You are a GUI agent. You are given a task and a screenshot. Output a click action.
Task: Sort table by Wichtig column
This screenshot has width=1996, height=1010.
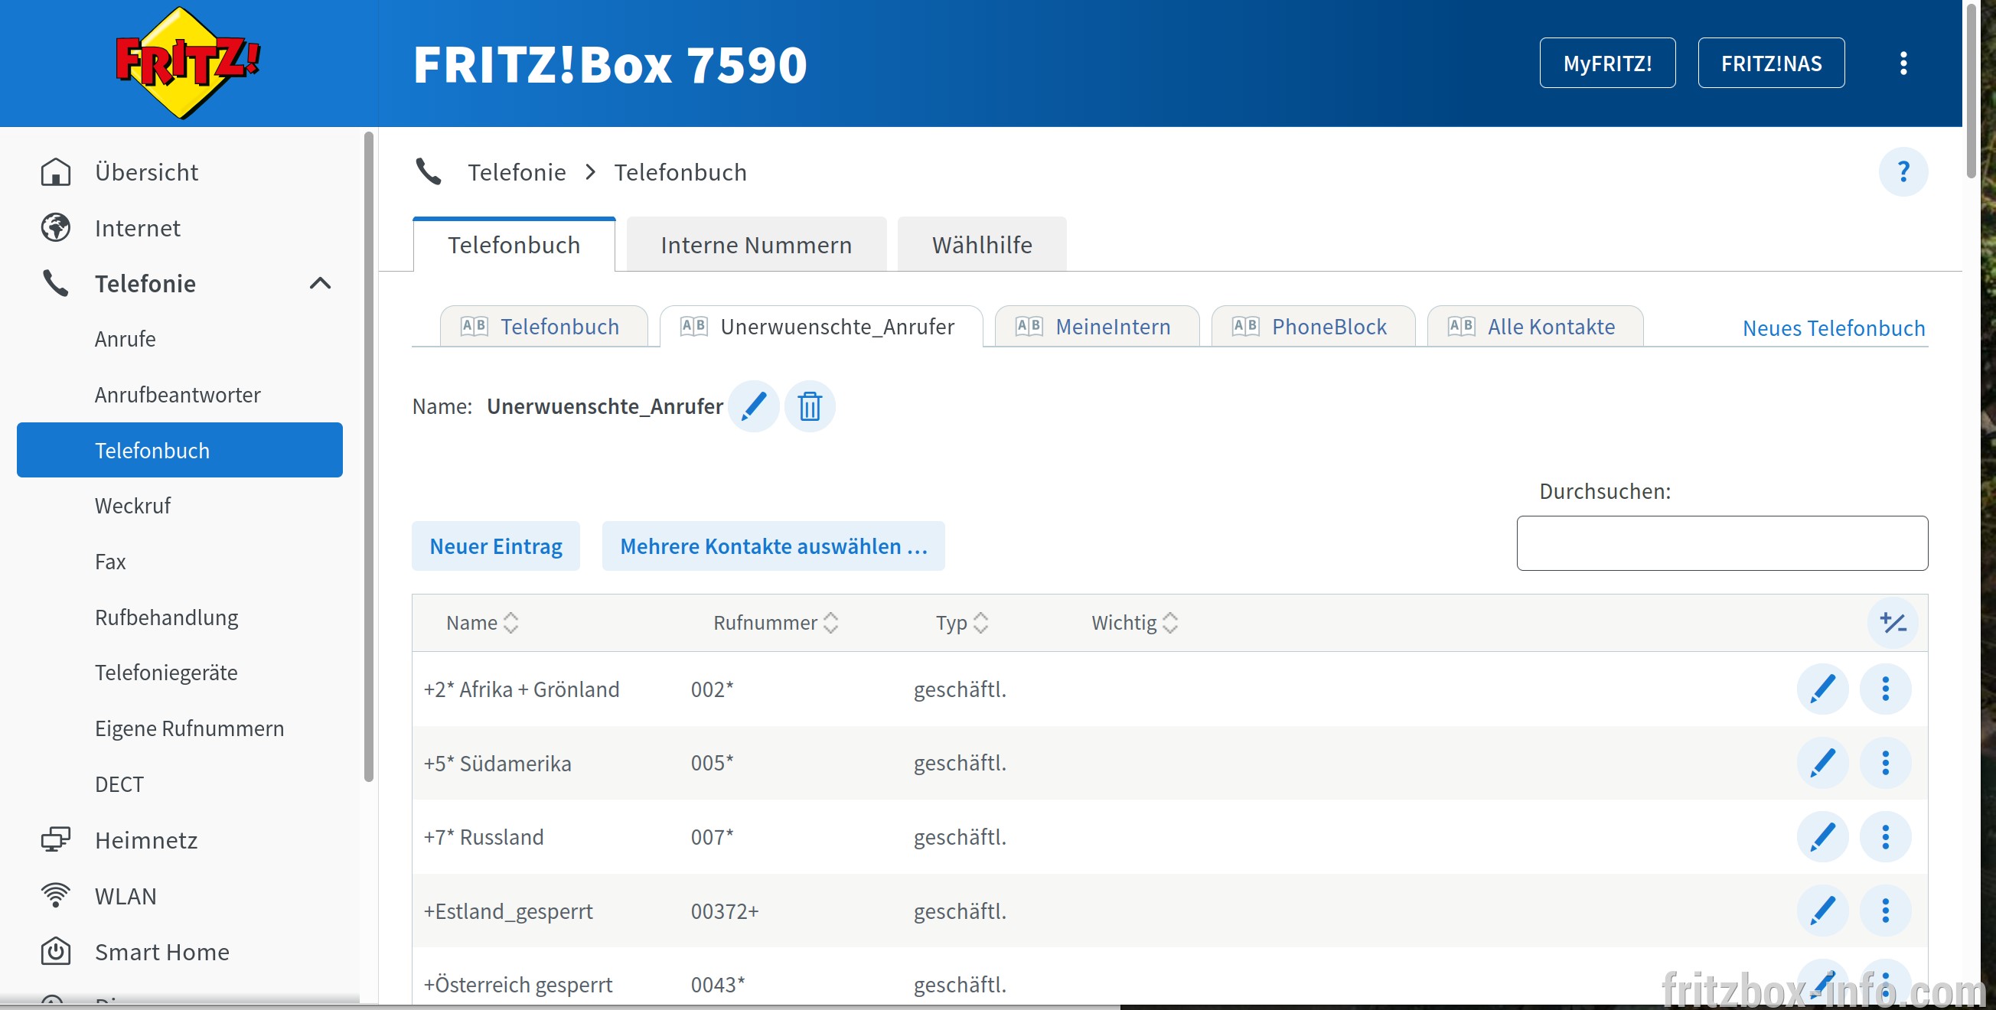click(1134, 623)
